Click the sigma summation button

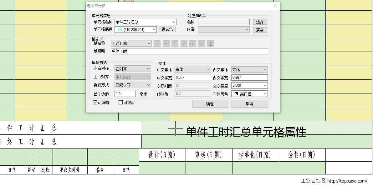pyautogui.click(x=211, y=44)
